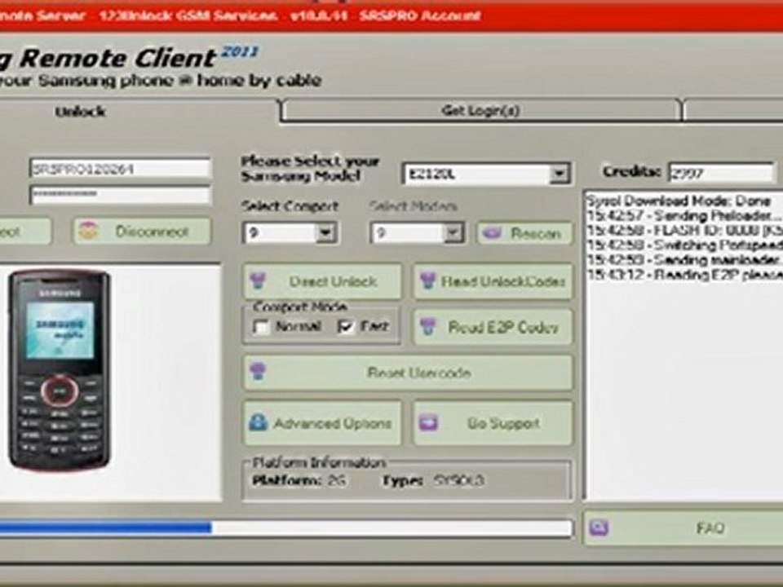Screen dimensions: 783x587
Task: Click Rescan ports button
Action: [x=524, y=232]
